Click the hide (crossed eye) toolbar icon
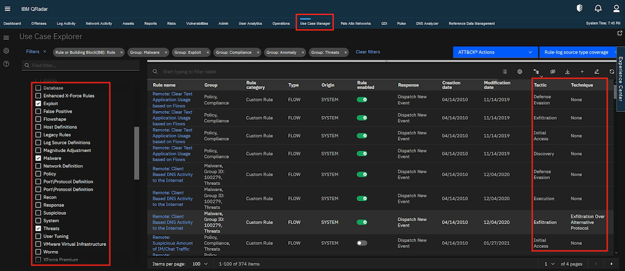 tap(552, 72)
